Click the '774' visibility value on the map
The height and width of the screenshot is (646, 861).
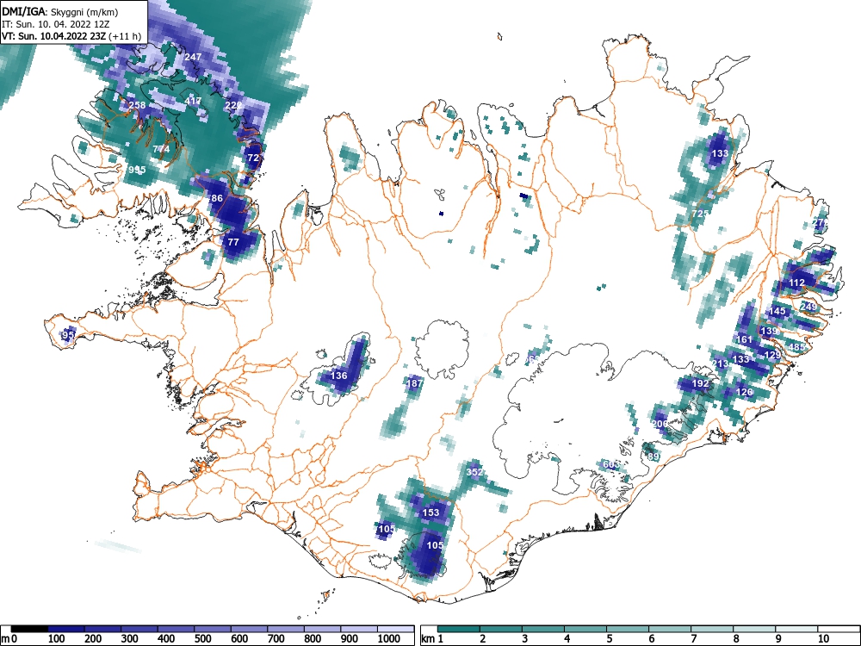tap(161, 149)
